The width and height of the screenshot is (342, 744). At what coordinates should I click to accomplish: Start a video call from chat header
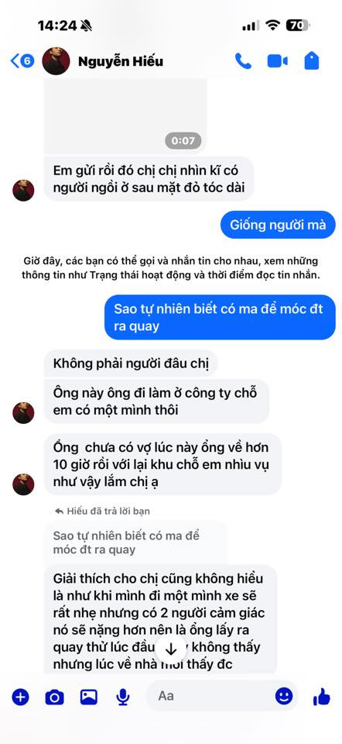pos(277,61)
